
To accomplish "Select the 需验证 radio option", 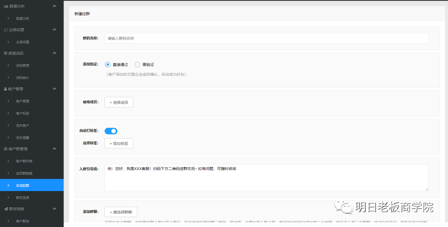I will pos(137,65).
